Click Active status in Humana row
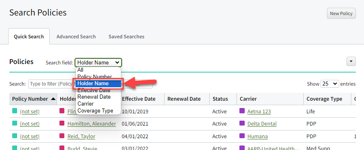Image resolution: width=364 pixels, height=150 pixels. pyautogui.click(x=219, y=136)
